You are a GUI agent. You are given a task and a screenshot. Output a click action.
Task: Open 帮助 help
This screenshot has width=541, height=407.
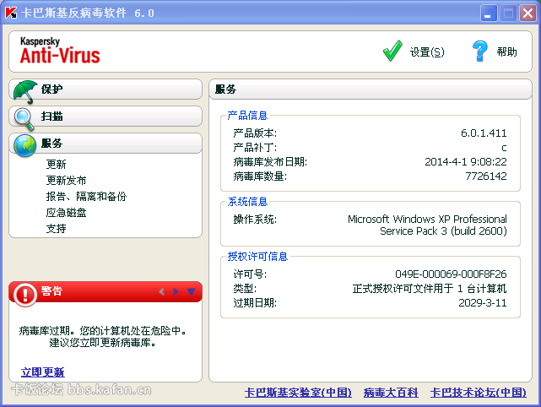(506, 52)
